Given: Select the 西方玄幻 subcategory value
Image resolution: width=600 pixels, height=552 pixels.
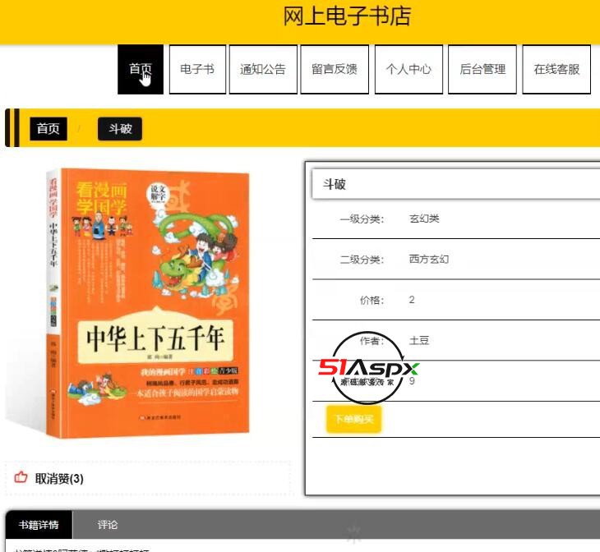Looking at the screenshot, I should tap(429, 260).
